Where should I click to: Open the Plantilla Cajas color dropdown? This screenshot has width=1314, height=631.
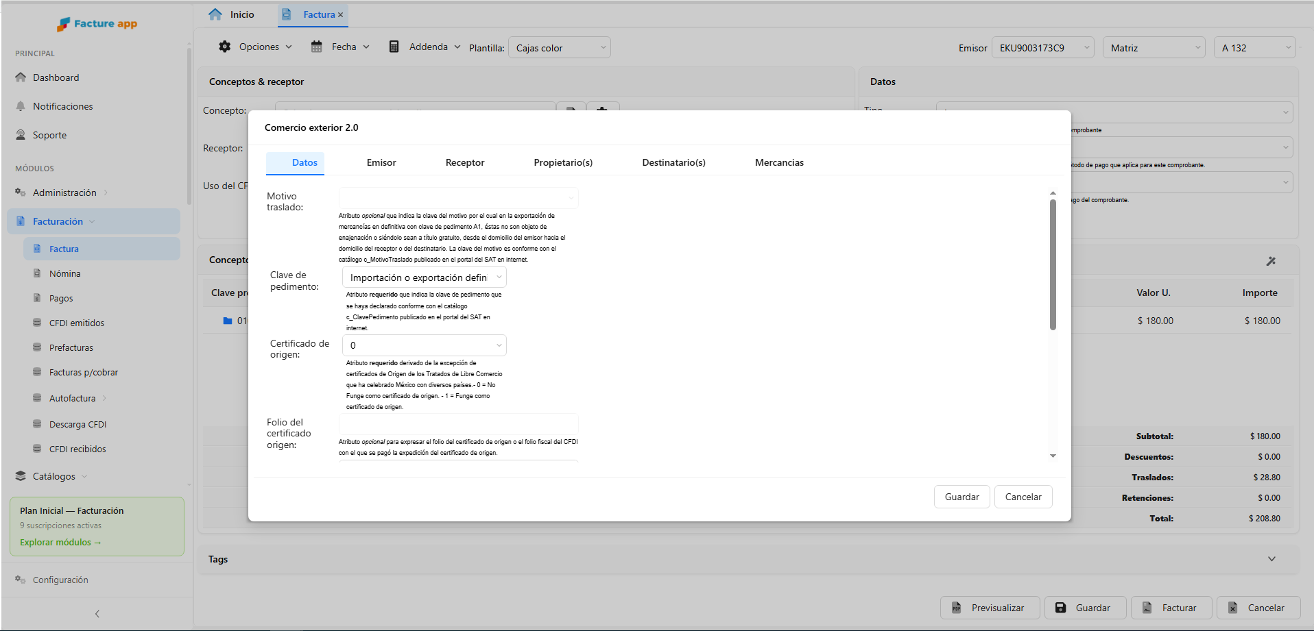pyautogui.click(x=560, y=48)
